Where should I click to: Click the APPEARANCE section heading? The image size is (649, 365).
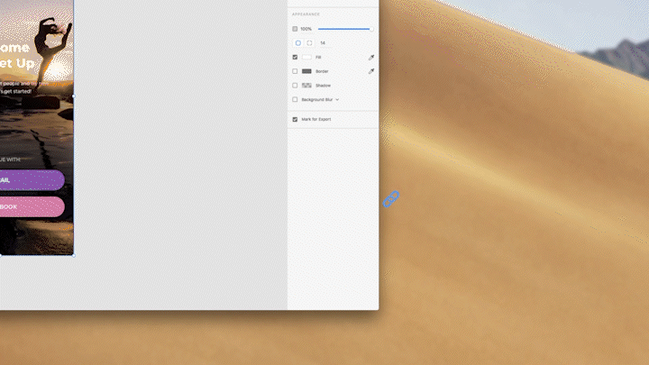tap(306, 14)
